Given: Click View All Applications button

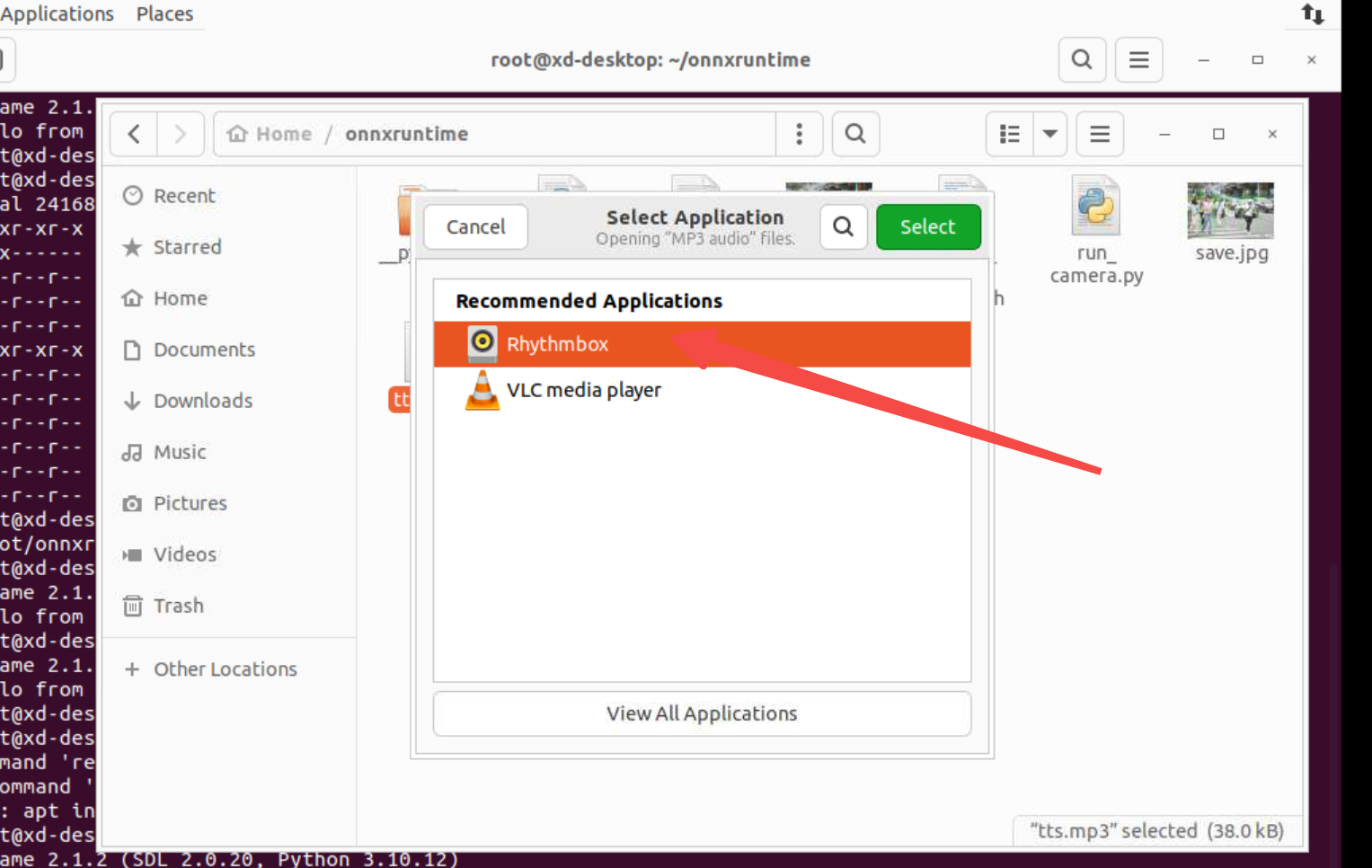Looking at the screenshot, I should [702, 713].
